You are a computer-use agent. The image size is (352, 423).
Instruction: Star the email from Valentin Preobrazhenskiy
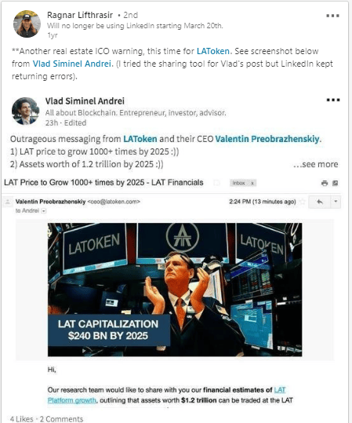tap(303, 202)
